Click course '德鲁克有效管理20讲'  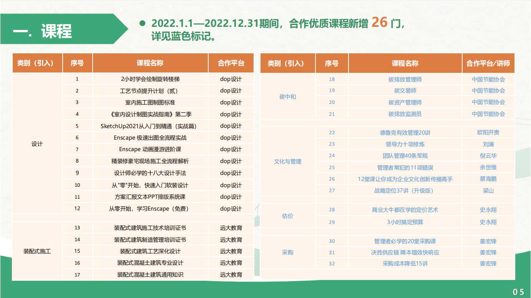pyautogui.click(x=405, y=133)
